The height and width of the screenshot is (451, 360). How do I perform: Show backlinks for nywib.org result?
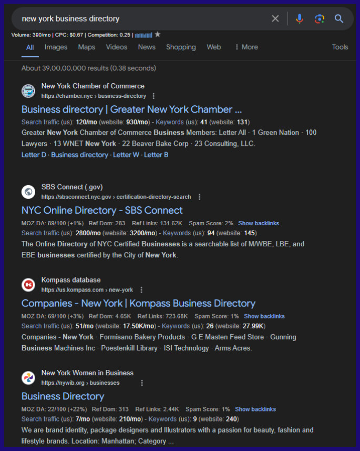255,409
